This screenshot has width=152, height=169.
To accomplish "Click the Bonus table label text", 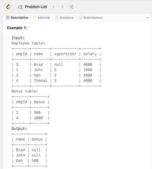I will tap(25, 91).
